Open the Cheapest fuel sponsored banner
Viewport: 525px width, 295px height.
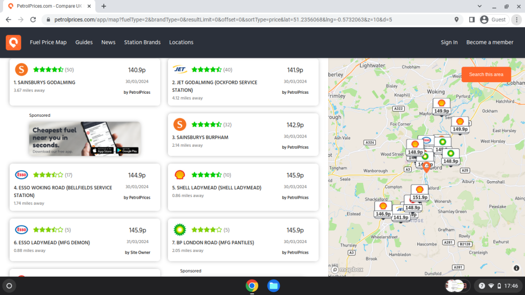pyautogui.click(x=85, y=138)
